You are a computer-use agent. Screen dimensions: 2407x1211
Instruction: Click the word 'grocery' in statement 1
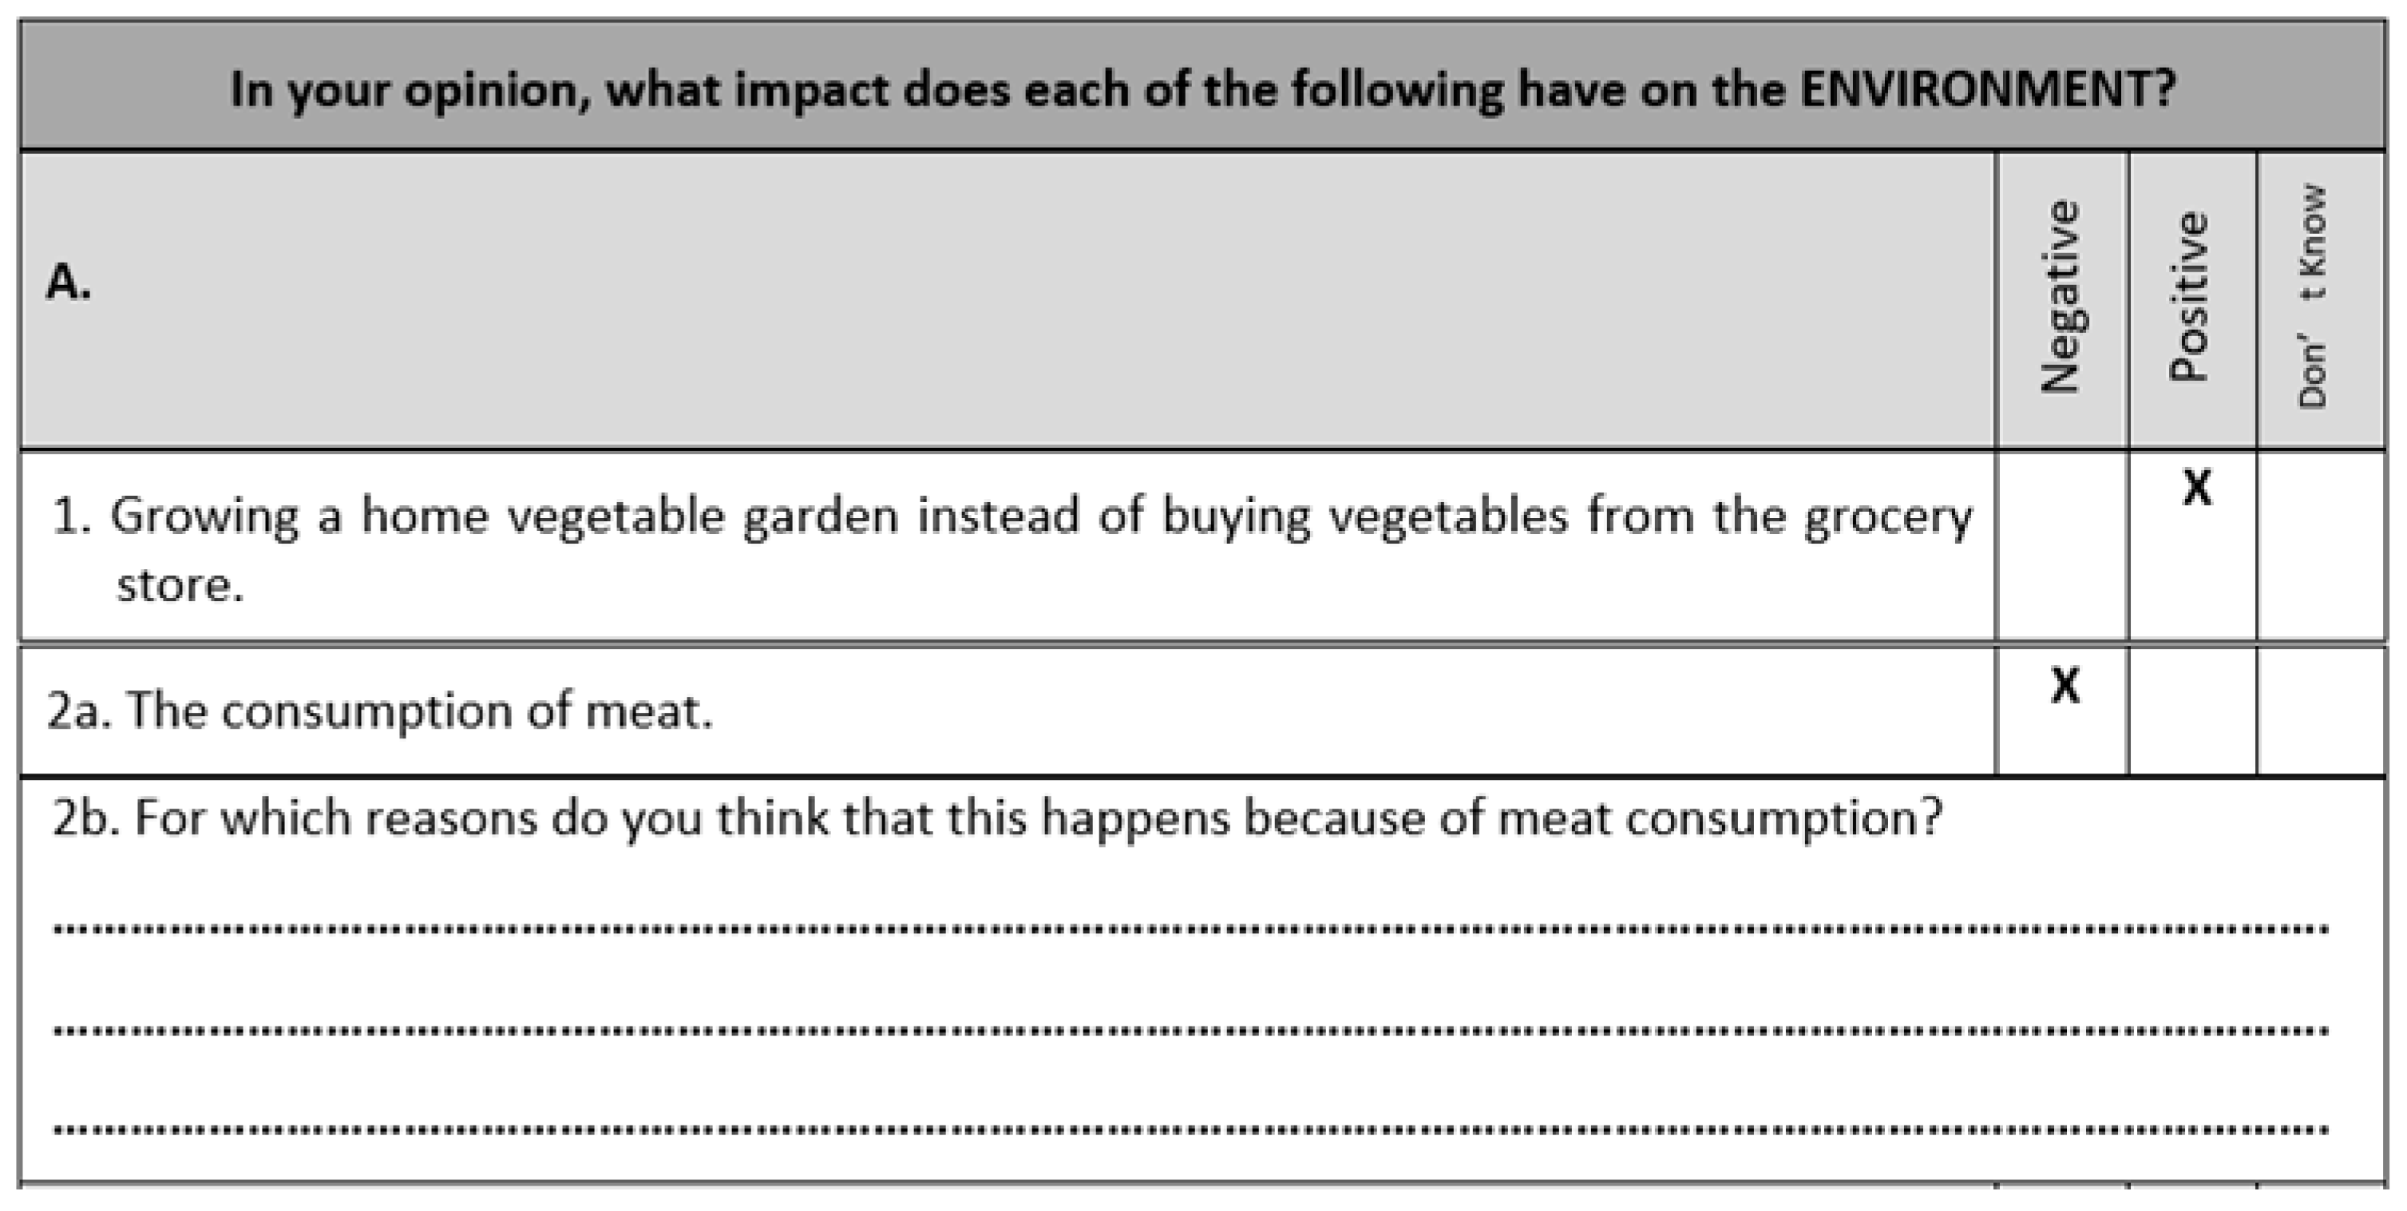pos(1887,517)
